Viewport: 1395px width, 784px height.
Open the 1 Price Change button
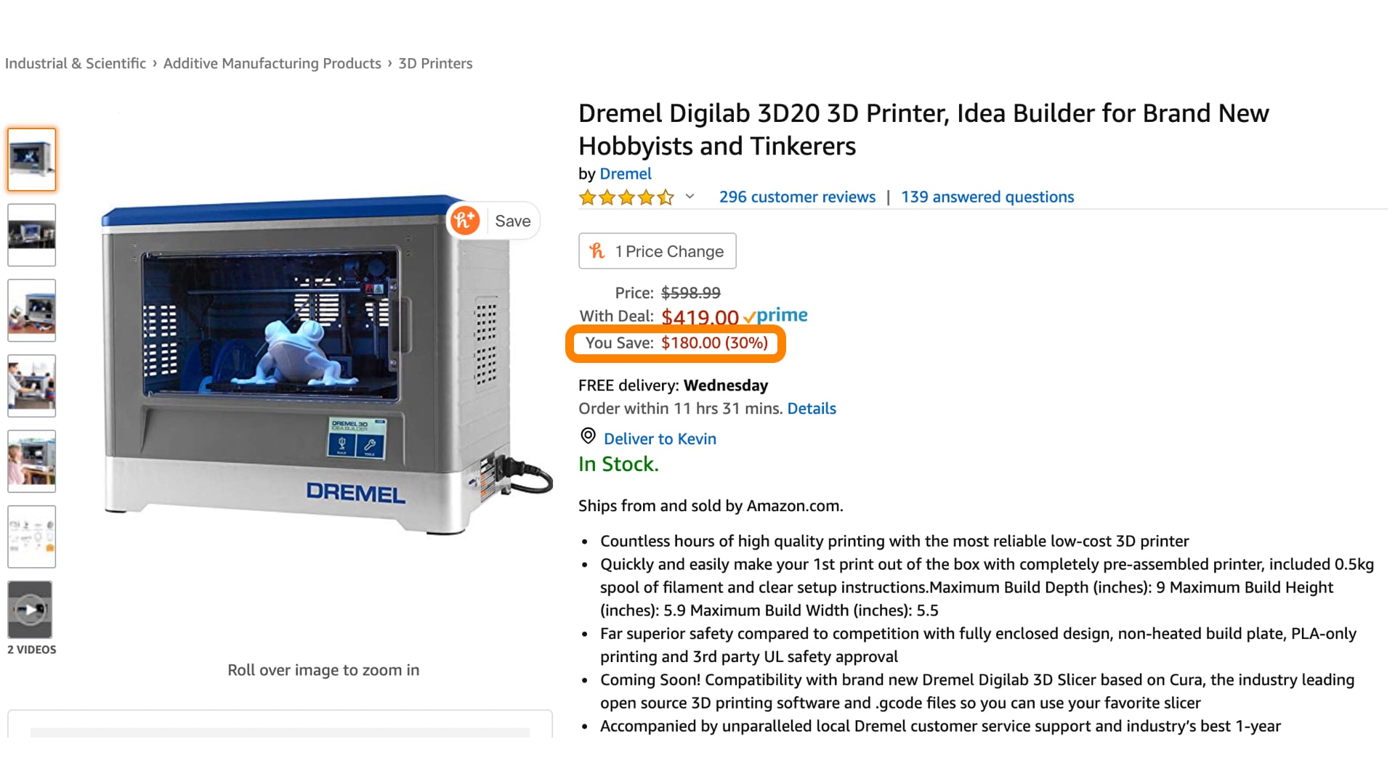pyautogui.click(x=657, y=251)
